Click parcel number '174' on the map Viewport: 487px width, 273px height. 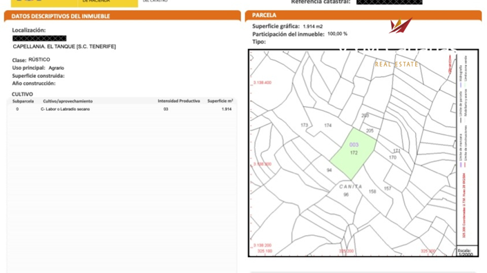[327, 125]
